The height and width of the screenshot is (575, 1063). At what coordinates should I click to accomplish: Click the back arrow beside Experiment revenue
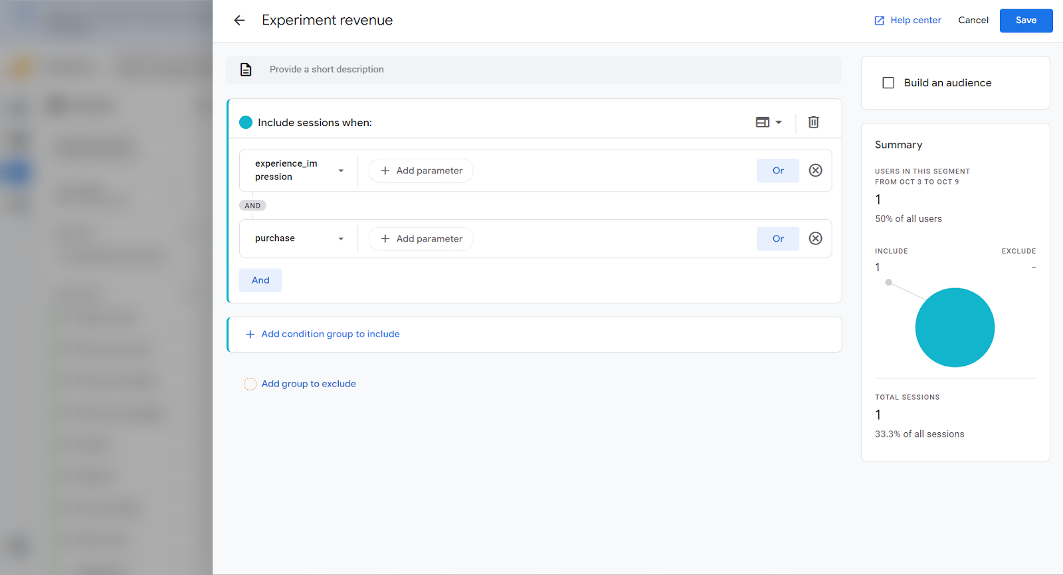click(x=239, y=21)
